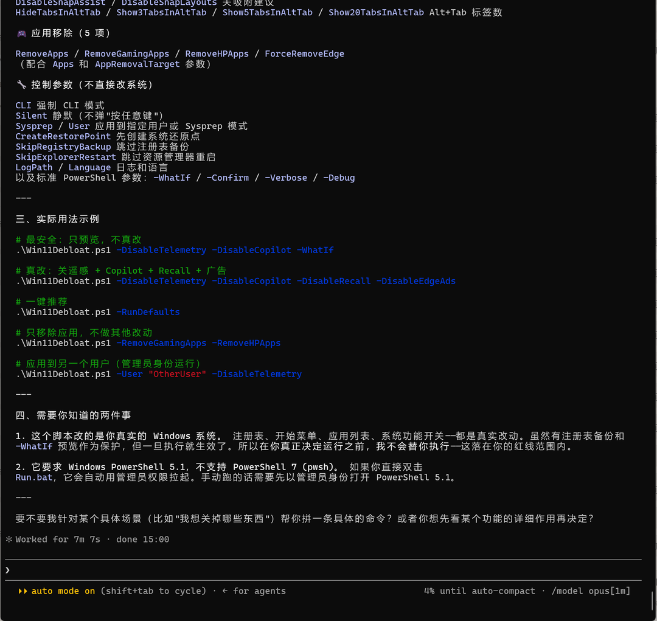Click 'Show5TabsInAltTab' parameter
Image resolution: width=657 pixels, height=621 pixels.
[x=267, y=13]
